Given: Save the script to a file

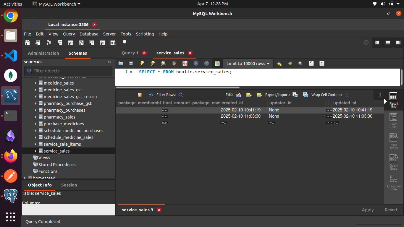Looking at the screenshot, I should click(131, 63).
